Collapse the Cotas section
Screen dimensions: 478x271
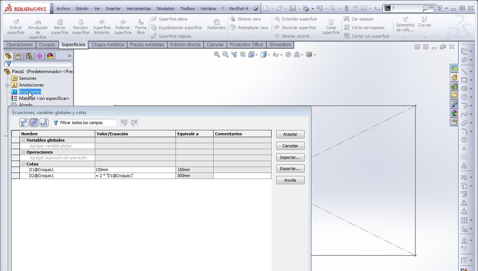(23, 164)
